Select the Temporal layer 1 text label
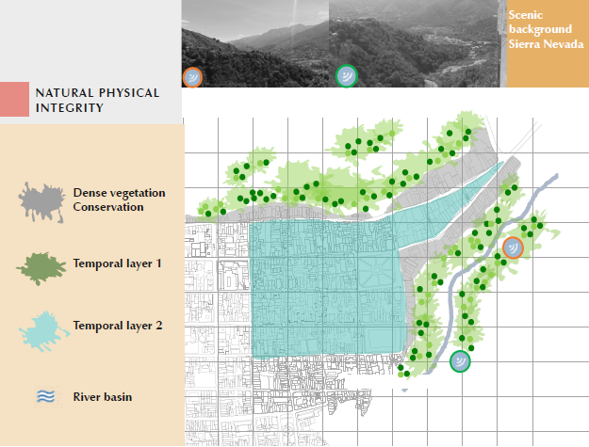 (x=118, y=263)
